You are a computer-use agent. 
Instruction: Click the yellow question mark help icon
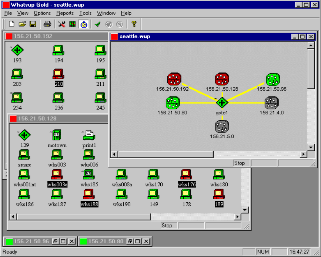pyautogui.click(x=134, y=24)
